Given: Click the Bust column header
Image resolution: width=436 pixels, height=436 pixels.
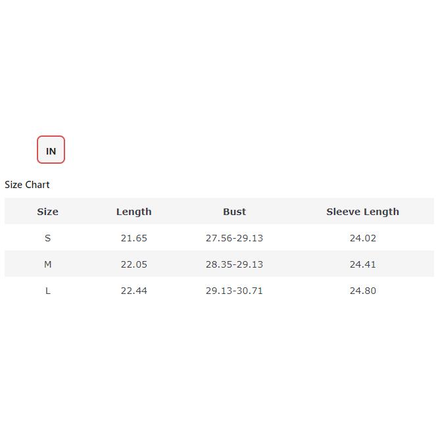Looking at the screenshot, I should [x=234, y=212].
